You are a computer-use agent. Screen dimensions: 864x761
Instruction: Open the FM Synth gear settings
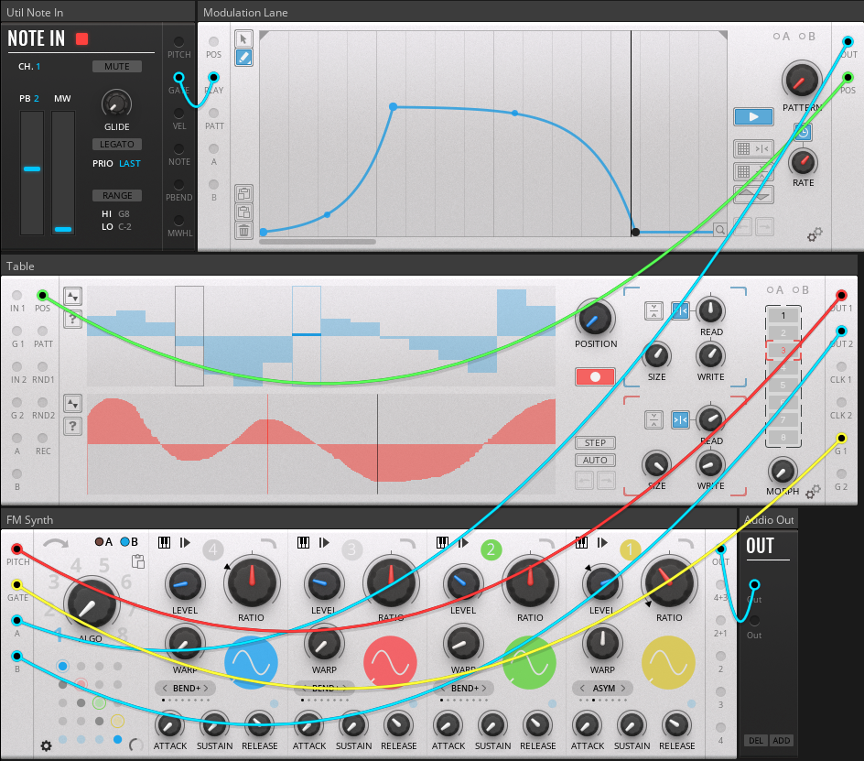[46, 745]
